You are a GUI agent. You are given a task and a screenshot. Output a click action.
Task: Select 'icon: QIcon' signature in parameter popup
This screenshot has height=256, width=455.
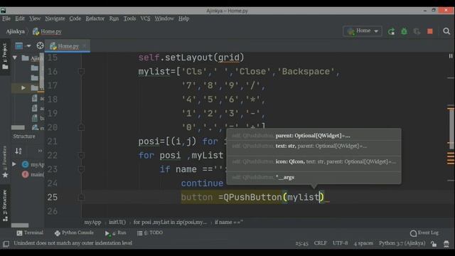pyautogui.click(x=314, y=161)
